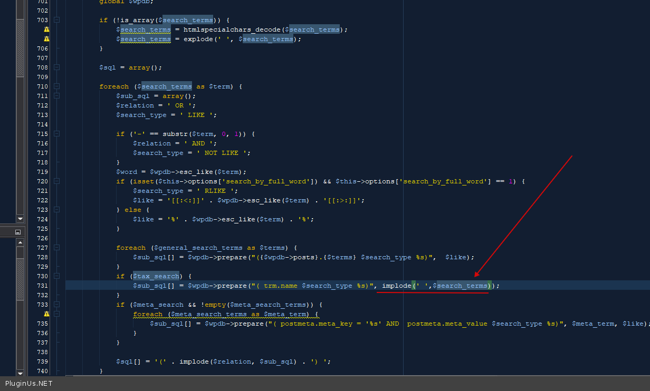Screen dimensions: 650x391
Task: Collapse the general_search_terms foreach at line 727
Action: pyautogui.click(x=56, y=248)
